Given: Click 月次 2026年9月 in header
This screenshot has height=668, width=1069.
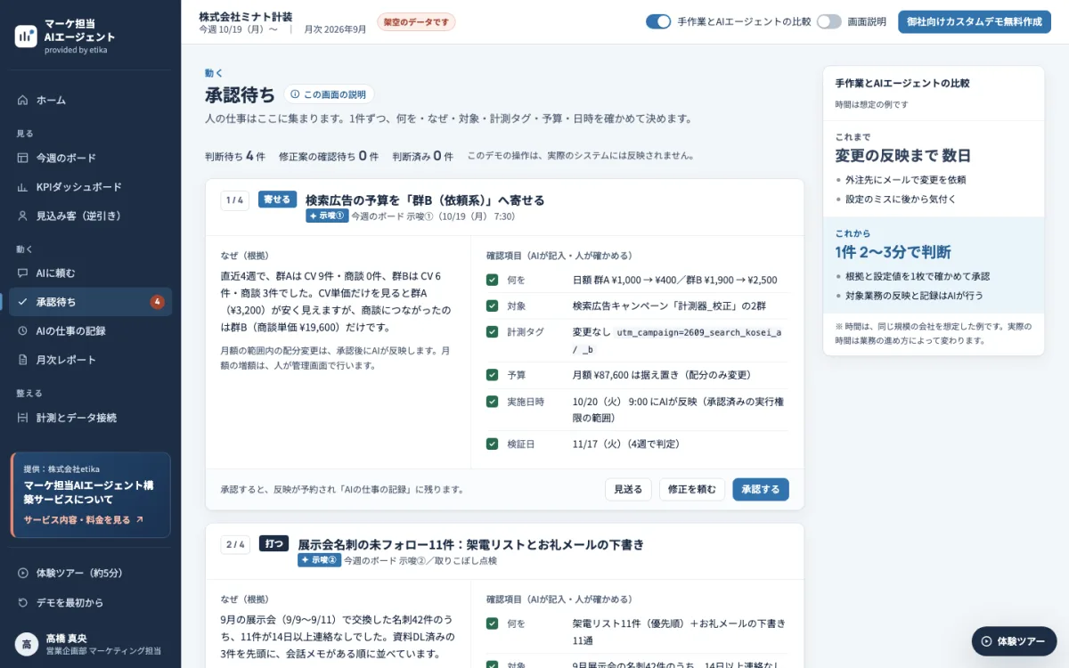Looking at the screenshot, I should pyautogui.click(x=335, y=29).
